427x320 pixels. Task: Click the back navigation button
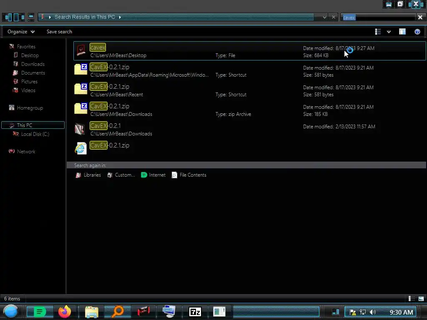7,17
